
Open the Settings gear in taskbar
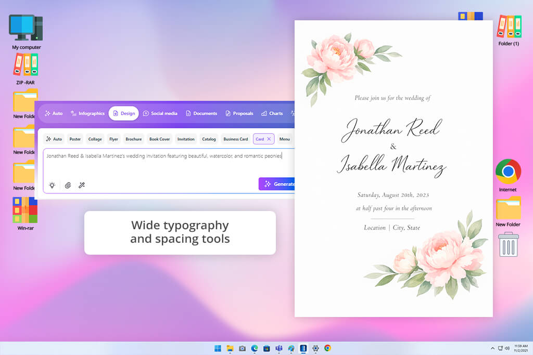tap(315, 348)
